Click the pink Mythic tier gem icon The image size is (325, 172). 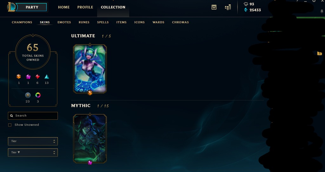(28, 77)
